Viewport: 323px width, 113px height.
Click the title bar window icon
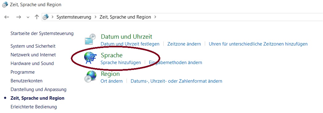[5, 5]
